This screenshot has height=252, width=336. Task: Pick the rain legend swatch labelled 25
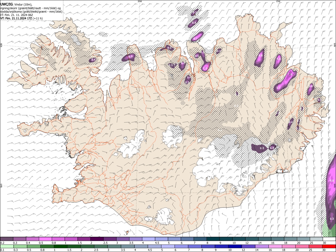point(315,246)
